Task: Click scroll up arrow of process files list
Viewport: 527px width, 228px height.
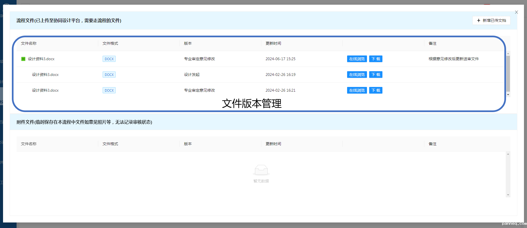Action: click(x=508, y=54)
